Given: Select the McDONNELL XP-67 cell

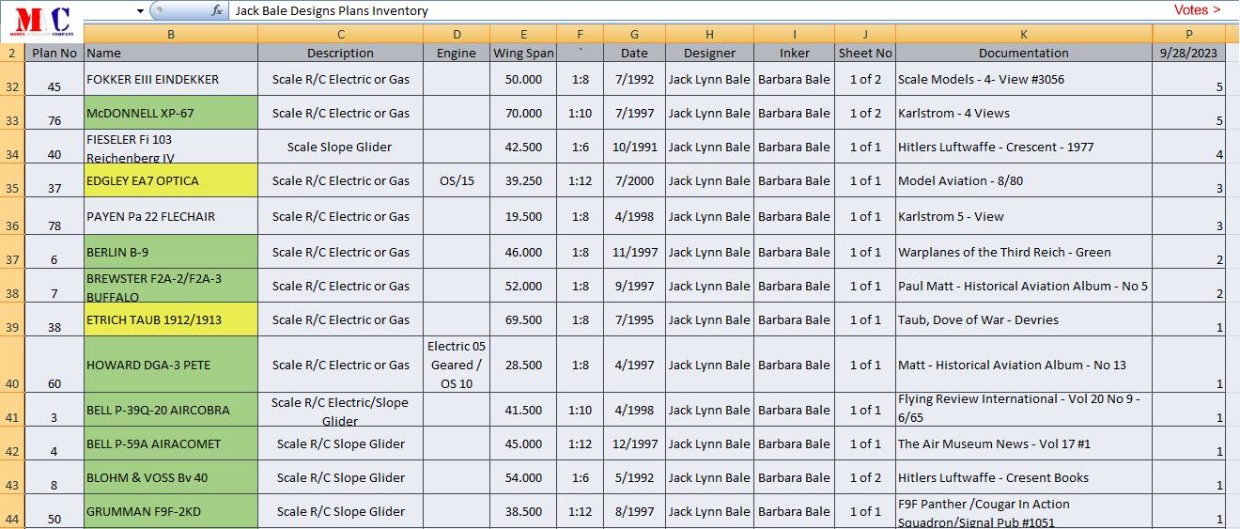Looking at the screenshot, I should coord(171,113).
